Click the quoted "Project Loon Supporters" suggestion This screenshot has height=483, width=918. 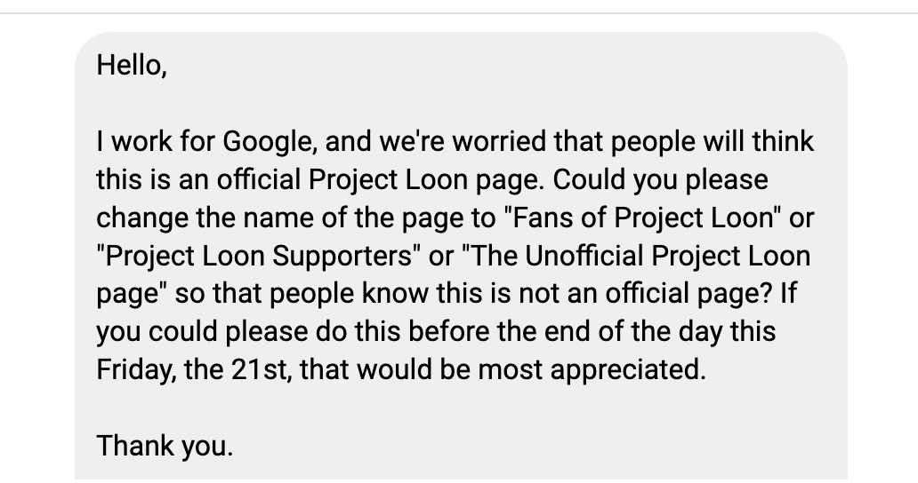258,257
